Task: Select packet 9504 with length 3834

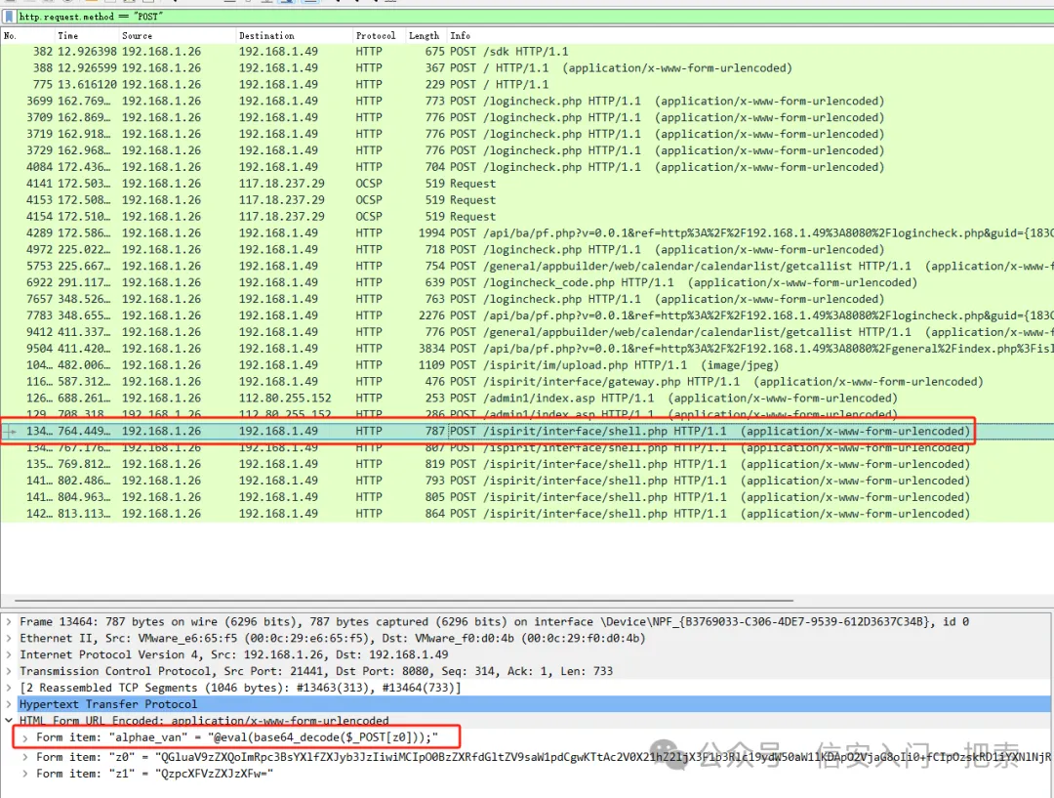Action: tap(527, 348)
